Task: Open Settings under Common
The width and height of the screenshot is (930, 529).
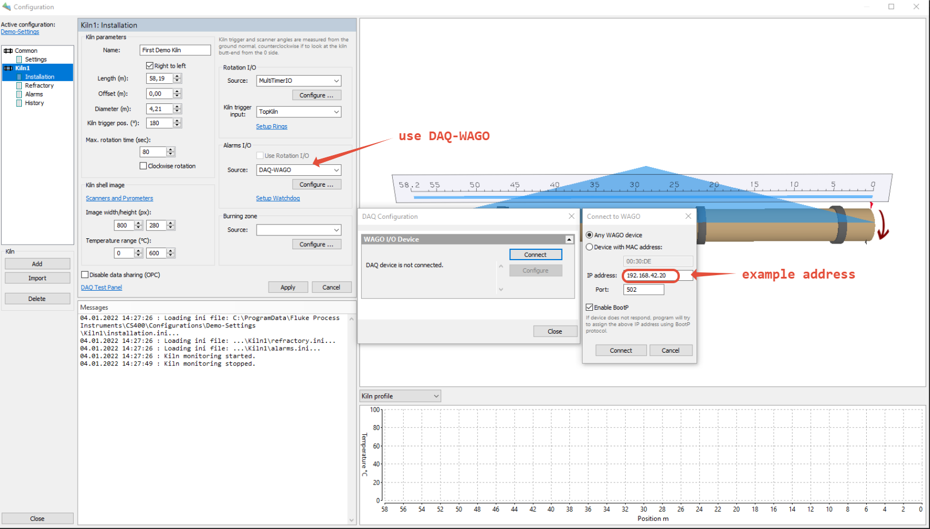Action: point(36,59)
